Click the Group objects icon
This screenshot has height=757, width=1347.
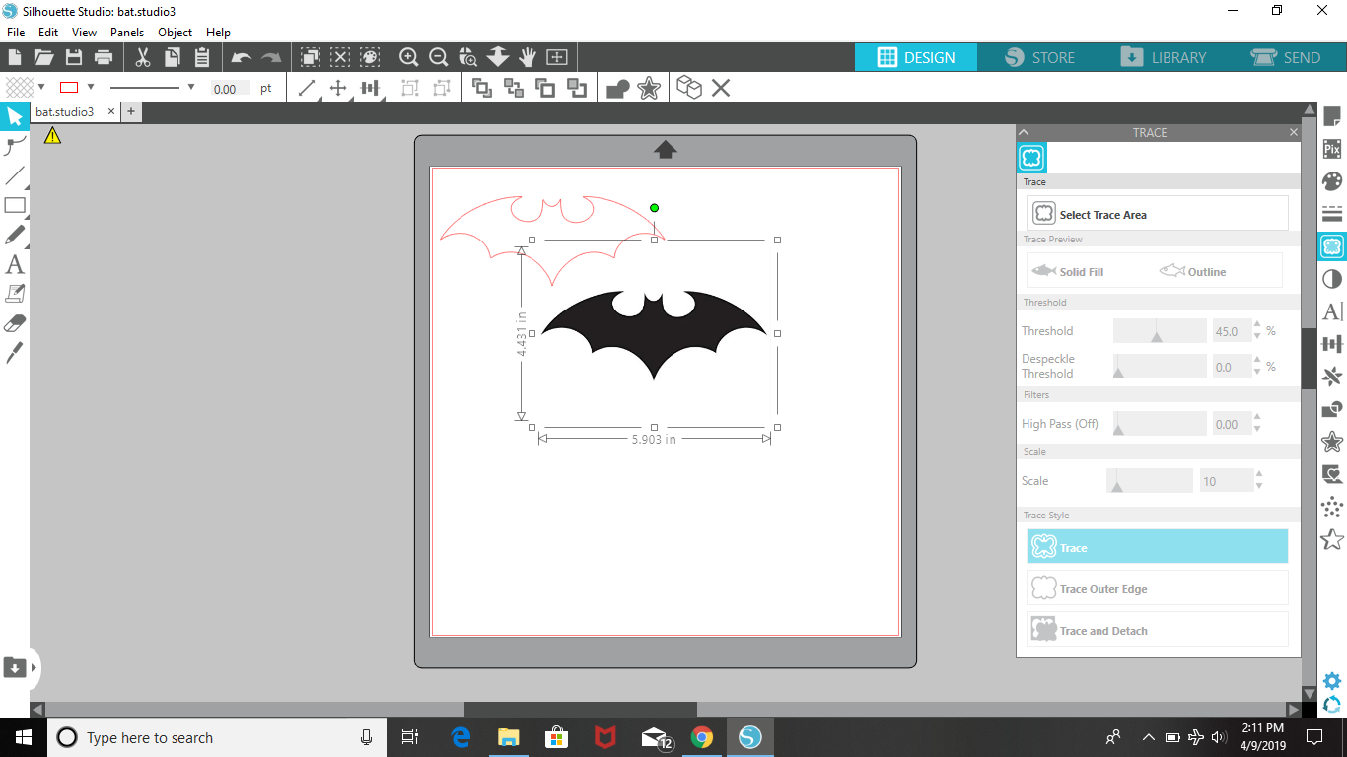pyautogui.click(x=411, y=88)
